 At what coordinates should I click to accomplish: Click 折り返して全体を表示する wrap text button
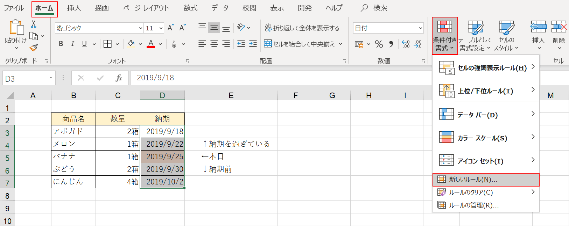(x=302, y=28)
